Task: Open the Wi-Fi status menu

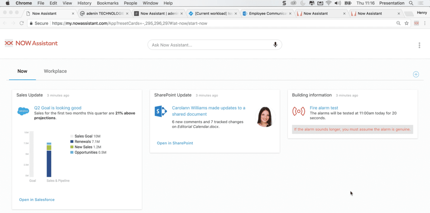Action: tap(329, 3)
